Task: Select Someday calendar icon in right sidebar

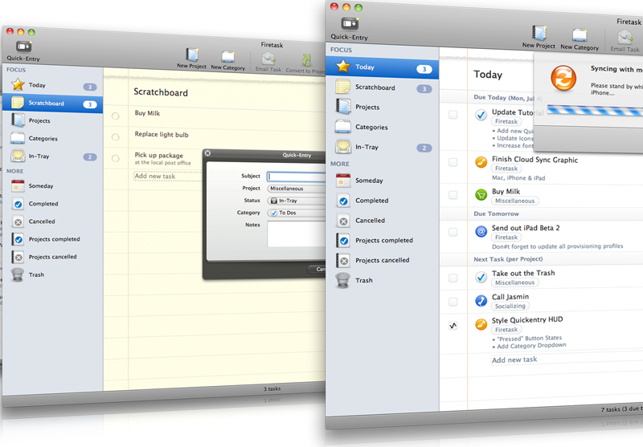Action: [343, 180]
